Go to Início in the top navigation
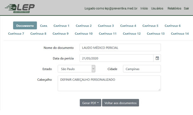This screenshot has height=115, width=193. click(144, 9)
